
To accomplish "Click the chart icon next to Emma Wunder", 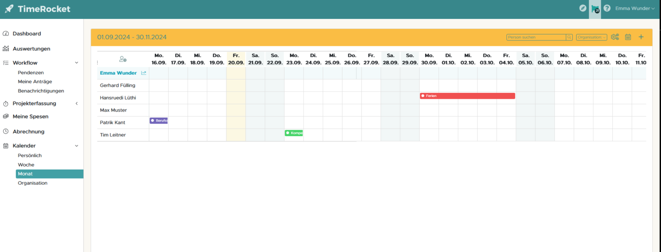I will coord(144,73).
